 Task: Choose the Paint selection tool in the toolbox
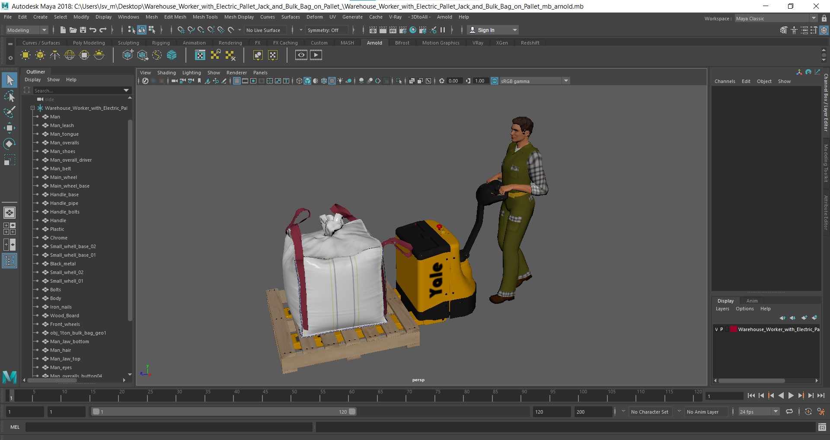click(10, 112)
